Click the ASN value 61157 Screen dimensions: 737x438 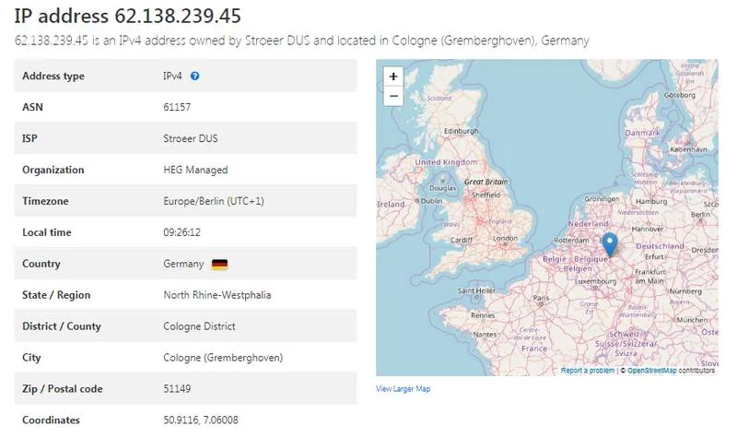point(177,107)
